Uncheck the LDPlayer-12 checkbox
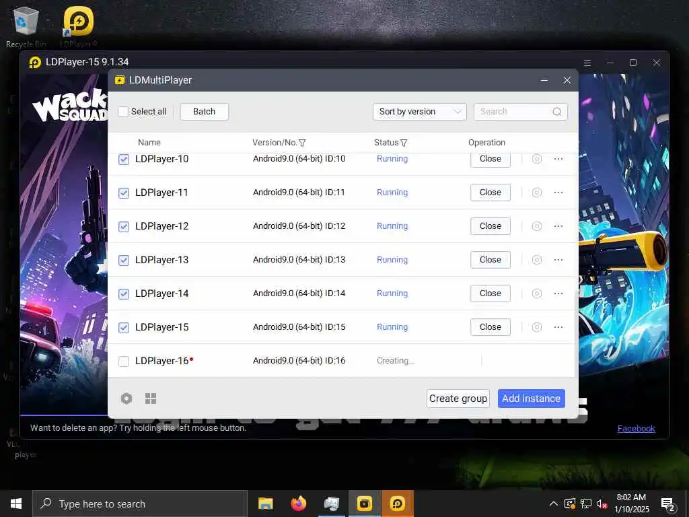Image resolution: width=689 pixels, height=517 pixels. point(124,226)
